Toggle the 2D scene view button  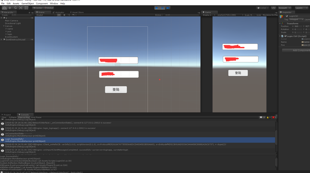tap(59, 15)
